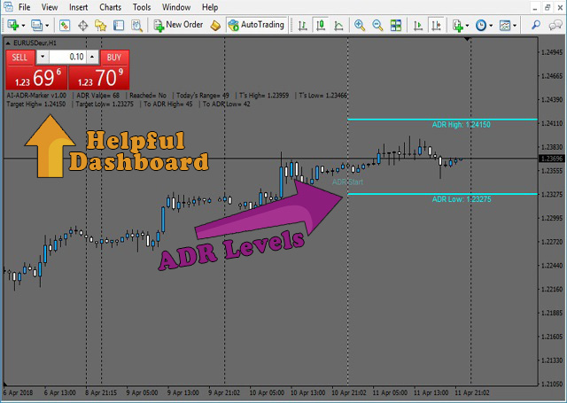Image resolution: width=567 pixels, height=403 pixels.
Task: Open the Insert menu
Action: pos(80,7)
